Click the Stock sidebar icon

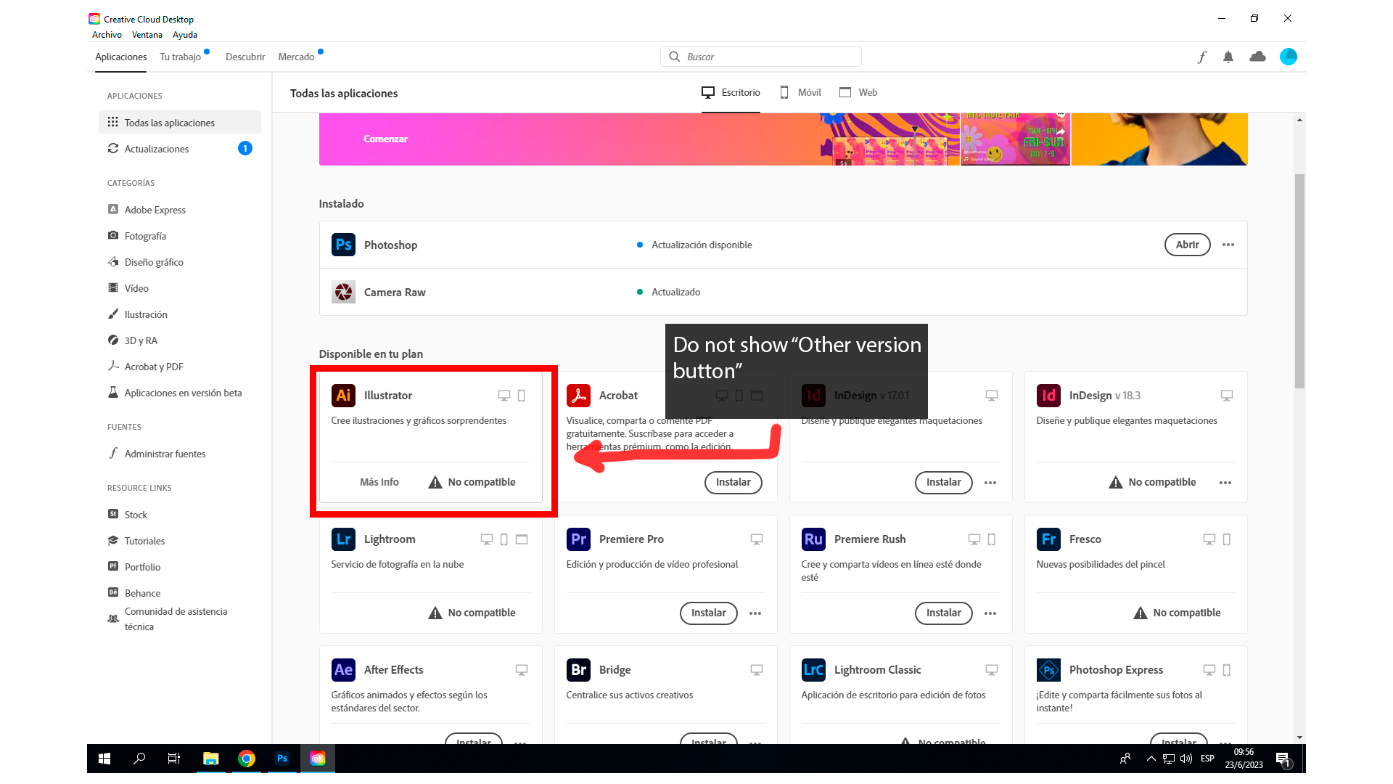click(x=112, y=514)
